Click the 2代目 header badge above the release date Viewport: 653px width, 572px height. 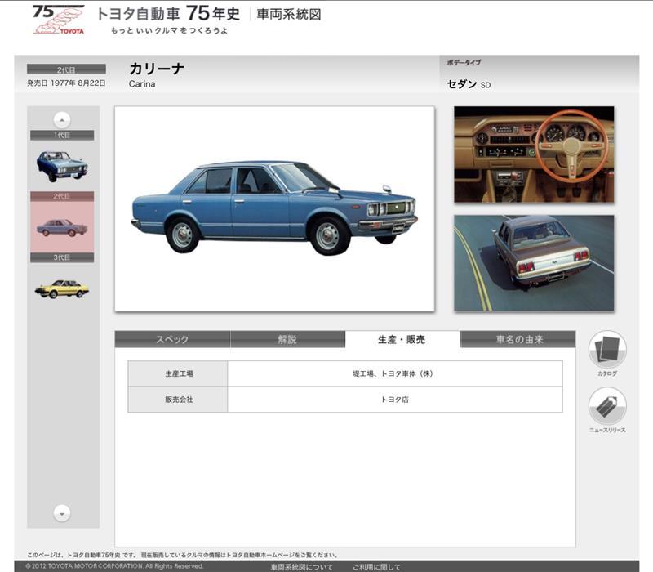66,69
